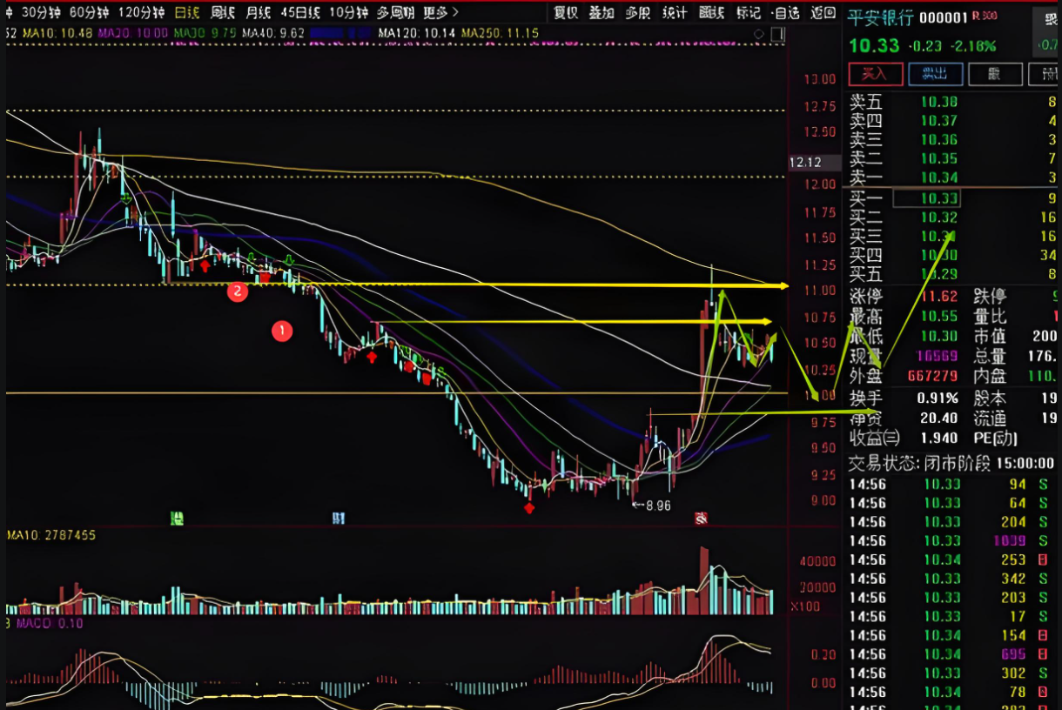Viewport: 1062px width, 710px height.
Task: Click the 卖五 ask price 10.38
Action: [x=939, y=102]
